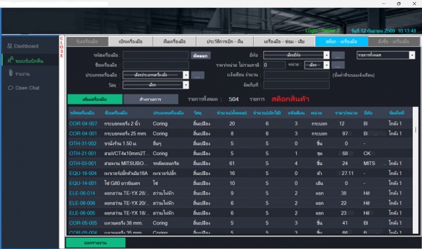Click the คัดลอก copy button
Screen dimensions: 422x249
(x=200, y=55)
